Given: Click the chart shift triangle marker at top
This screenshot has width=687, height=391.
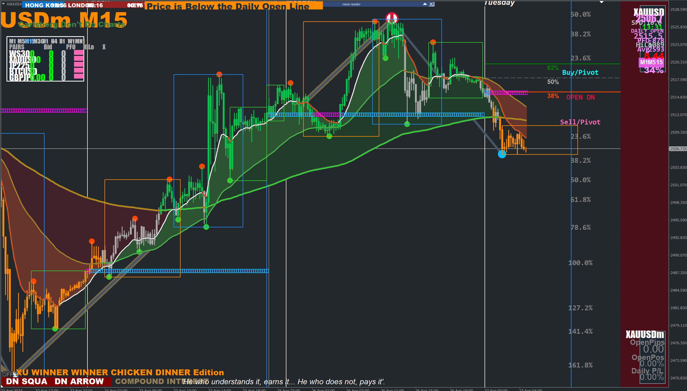Looking at the screenshot, I should pyautogui.click(x=601, y=2).
